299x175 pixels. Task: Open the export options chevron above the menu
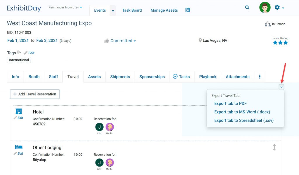pos(281,87)
